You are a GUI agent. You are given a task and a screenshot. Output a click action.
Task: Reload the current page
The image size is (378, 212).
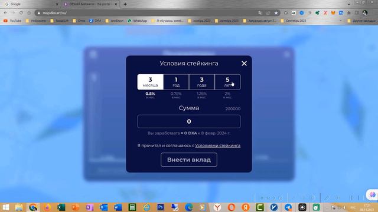21,13
